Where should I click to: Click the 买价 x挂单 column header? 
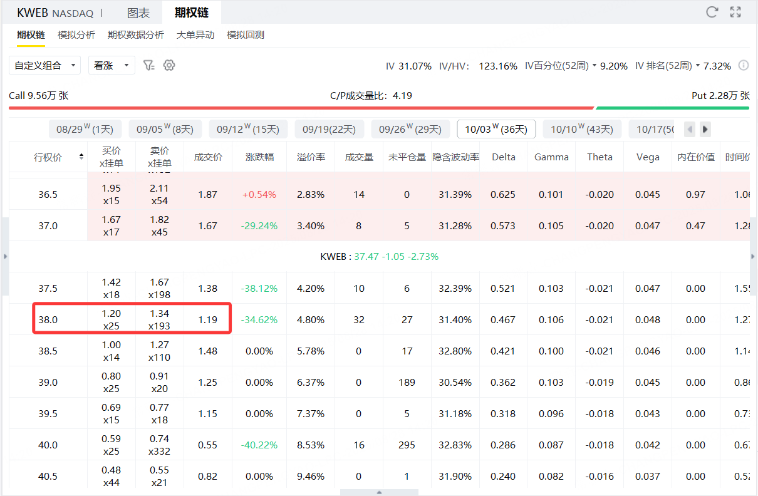click(111, 157)
